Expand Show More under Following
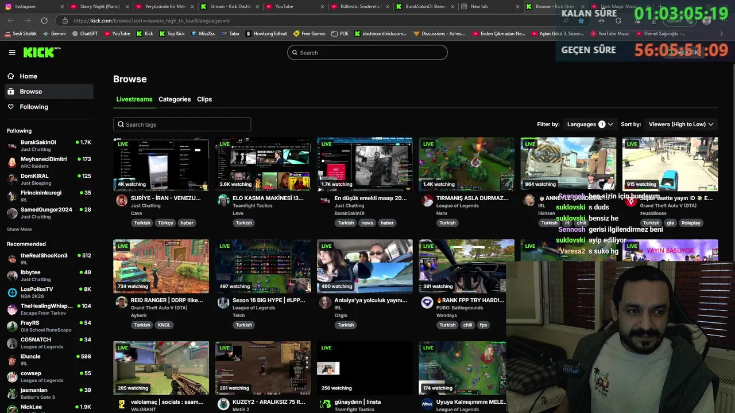This screenshot has height=413, width=735. (19, 229)
